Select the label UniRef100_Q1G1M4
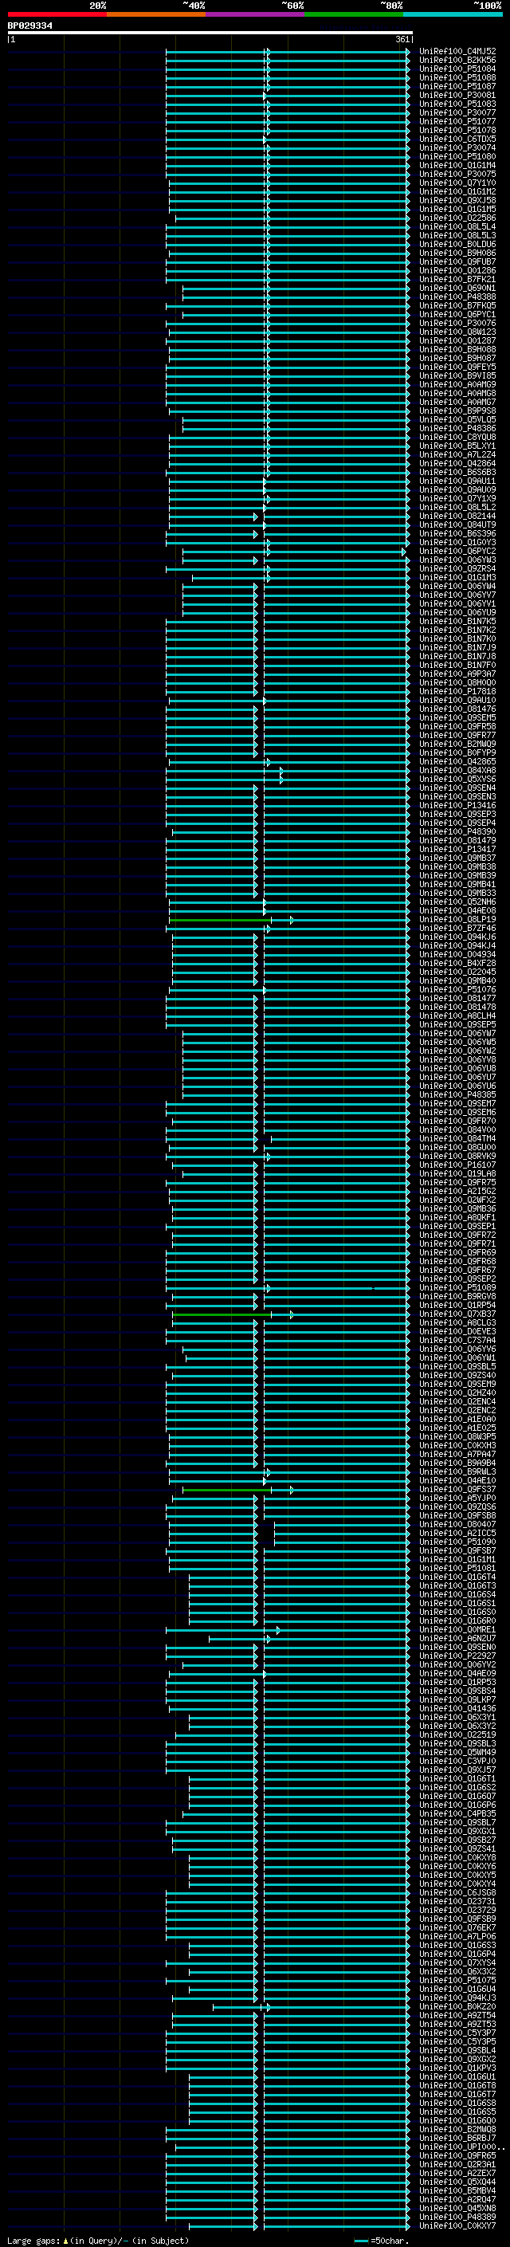Screen dimensions: 510x2247 pyautogui.click(x=457, y=166)
